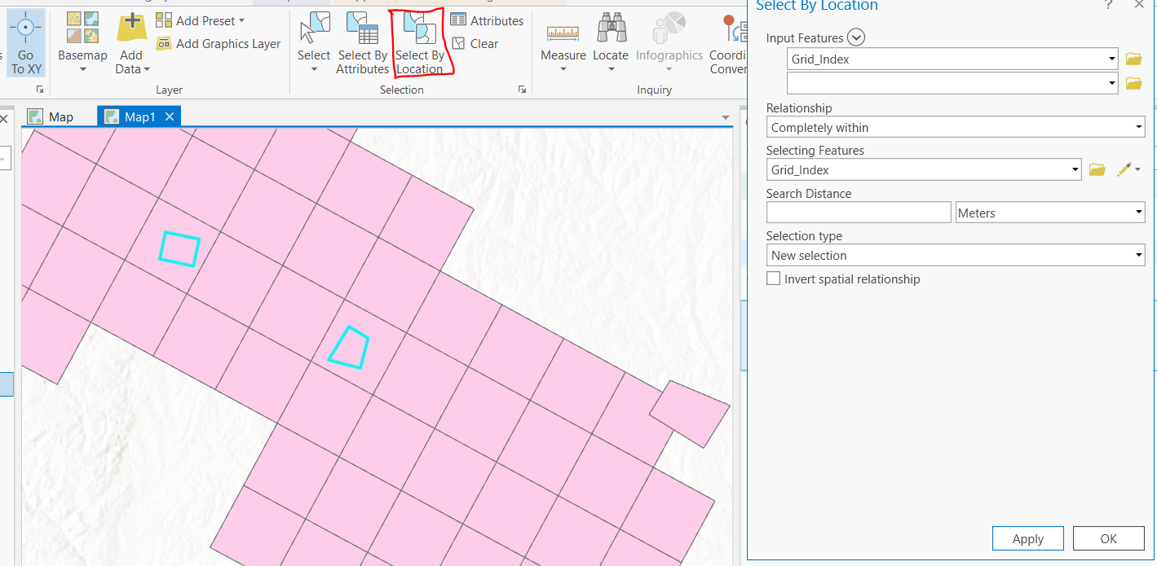Open the Relationship dropdown

(x=955, y=126)
